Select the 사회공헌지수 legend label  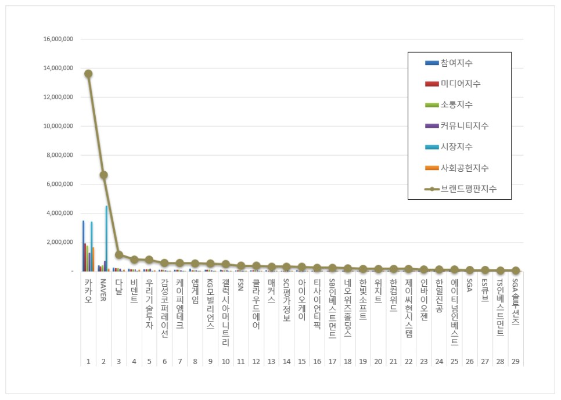[465, 168]
